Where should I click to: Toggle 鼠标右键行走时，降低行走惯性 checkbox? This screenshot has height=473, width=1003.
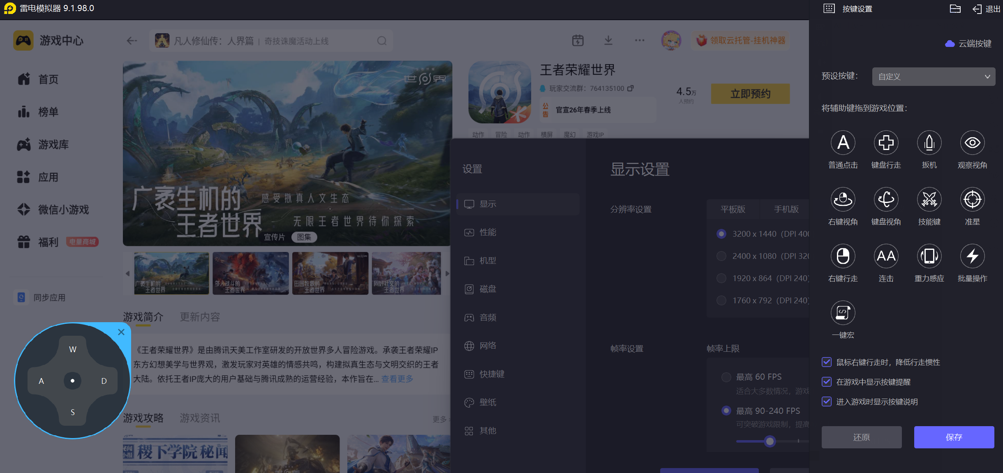[827, 362]
